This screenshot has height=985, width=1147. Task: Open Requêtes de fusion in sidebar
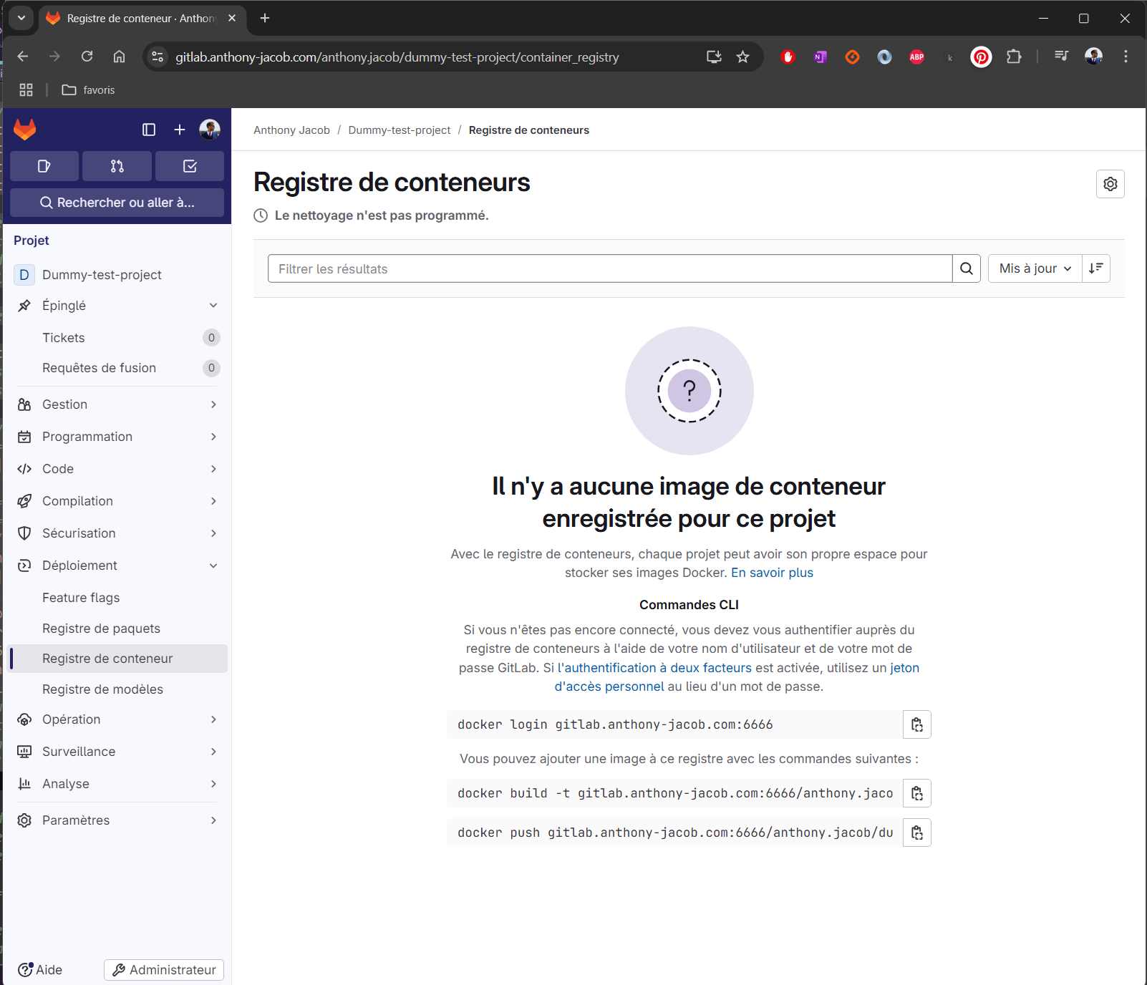[117, 368]
